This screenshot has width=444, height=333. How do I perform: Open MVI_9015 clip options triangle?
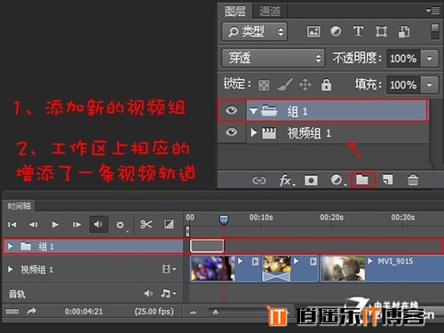(370, 261)
